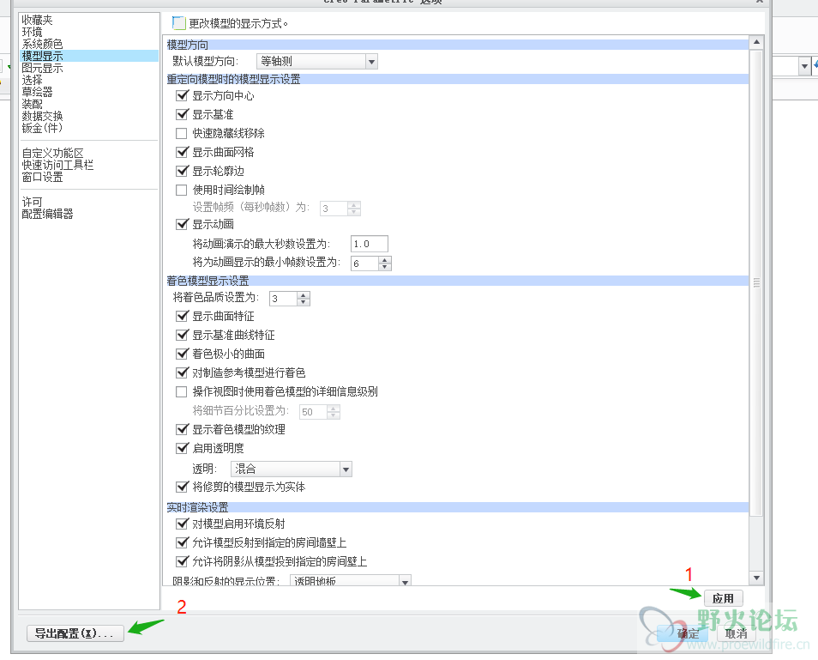Image resolution: width=818 pixels, height=660 pixels.
Task: Select 装配 category
Action: pyautogui.click(x=32, y=104)
